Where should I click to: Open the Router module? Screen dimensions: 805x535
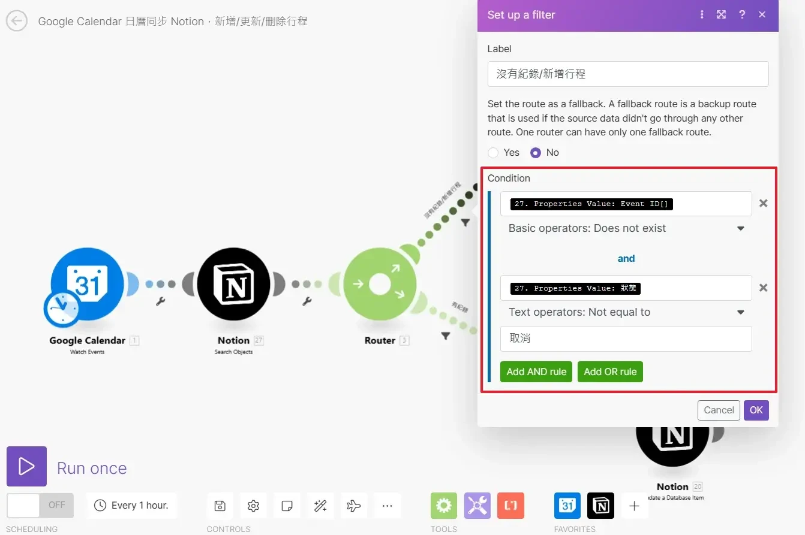(380, 284)
